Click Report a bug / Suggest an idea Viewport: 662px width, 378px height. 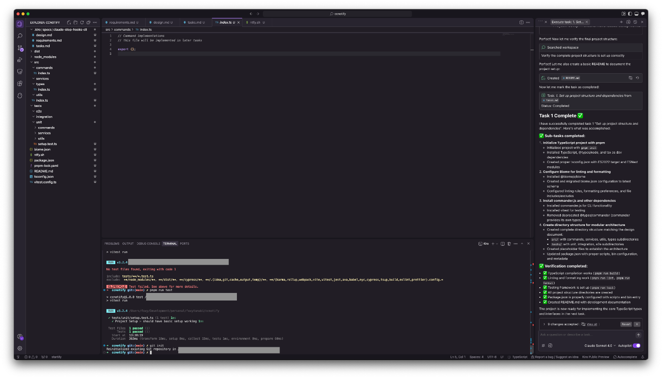[x=554, y=357]
